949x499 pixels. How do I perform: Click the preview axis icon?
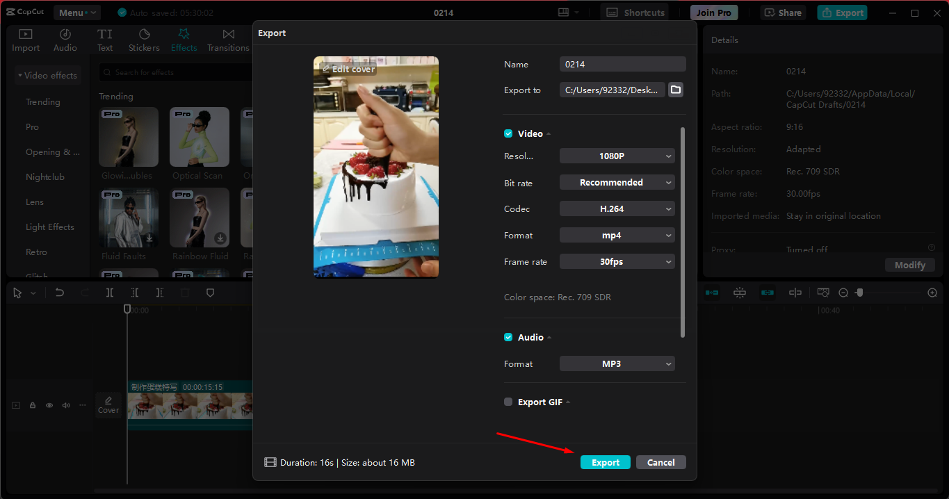click(795, 293)
